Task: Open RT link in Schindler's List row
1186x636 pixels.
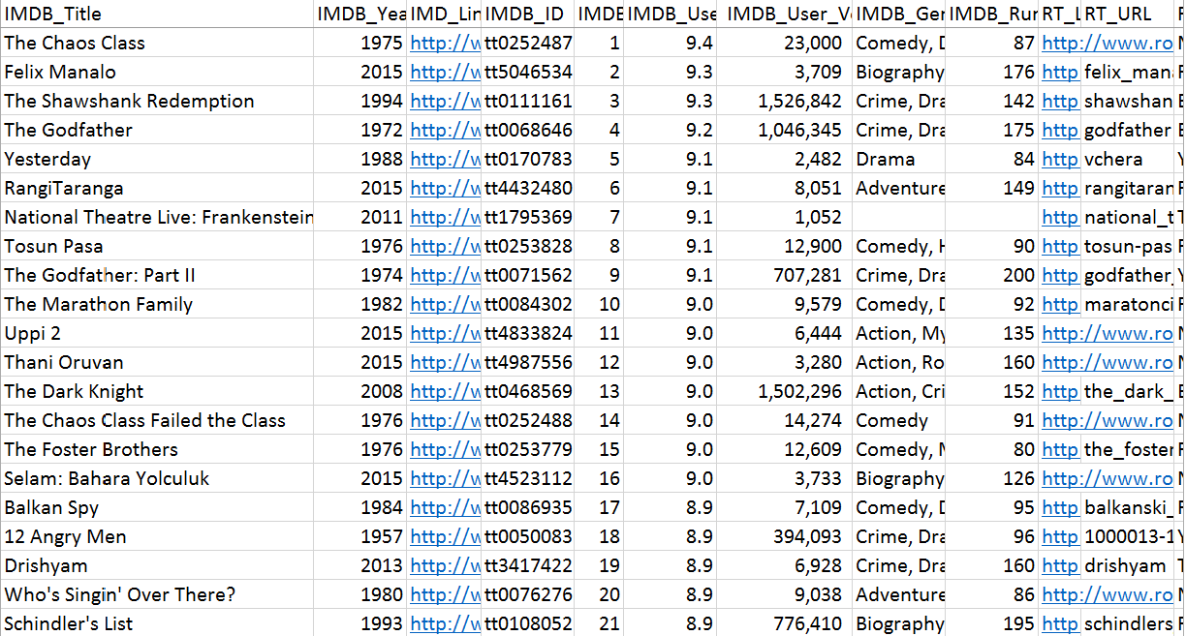Action: pyautogui.click(x=1060, y=623)
